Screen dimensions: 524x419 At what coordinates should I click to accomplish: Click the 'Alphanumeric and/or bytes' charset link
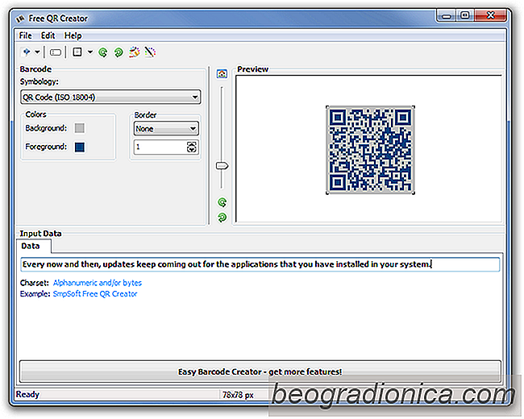(98, 283)
